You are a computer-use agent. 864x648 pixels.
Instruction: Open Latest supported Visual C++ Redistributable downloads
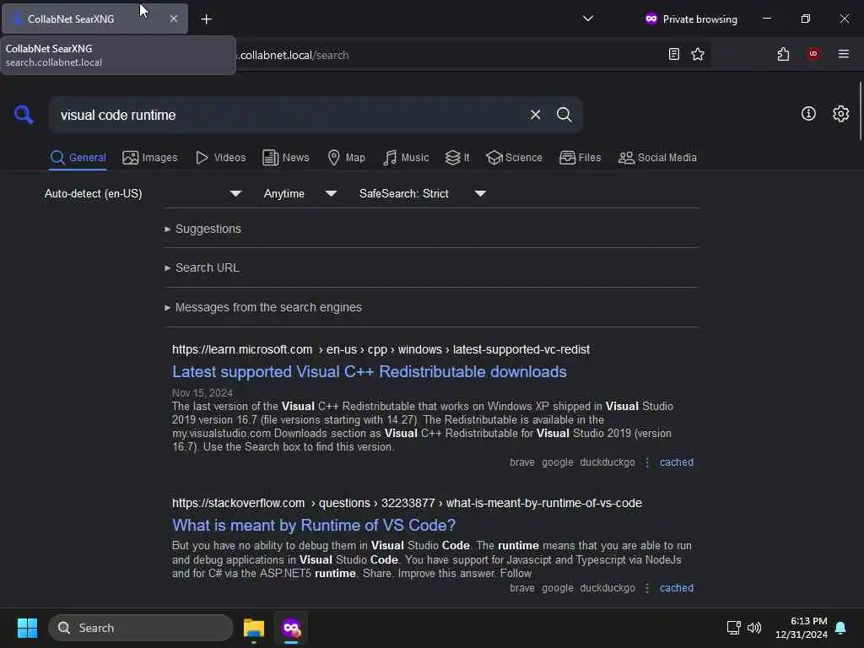[x=370, y=372]
